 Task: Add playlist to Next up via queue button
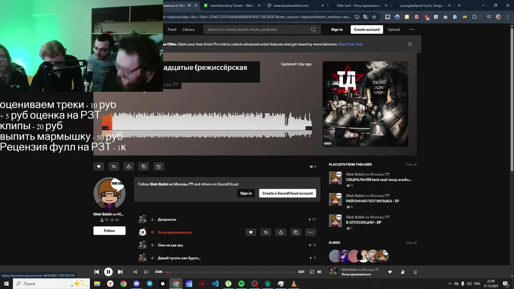(159, 167)
